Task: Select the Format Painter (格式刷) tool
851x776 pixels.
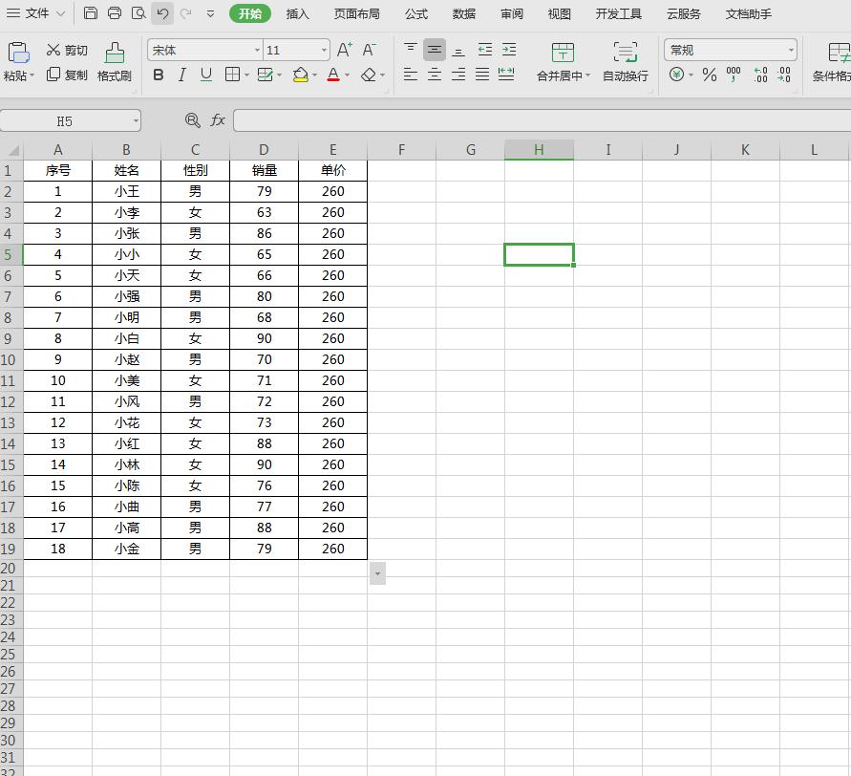Action: (x=114, y=62)
